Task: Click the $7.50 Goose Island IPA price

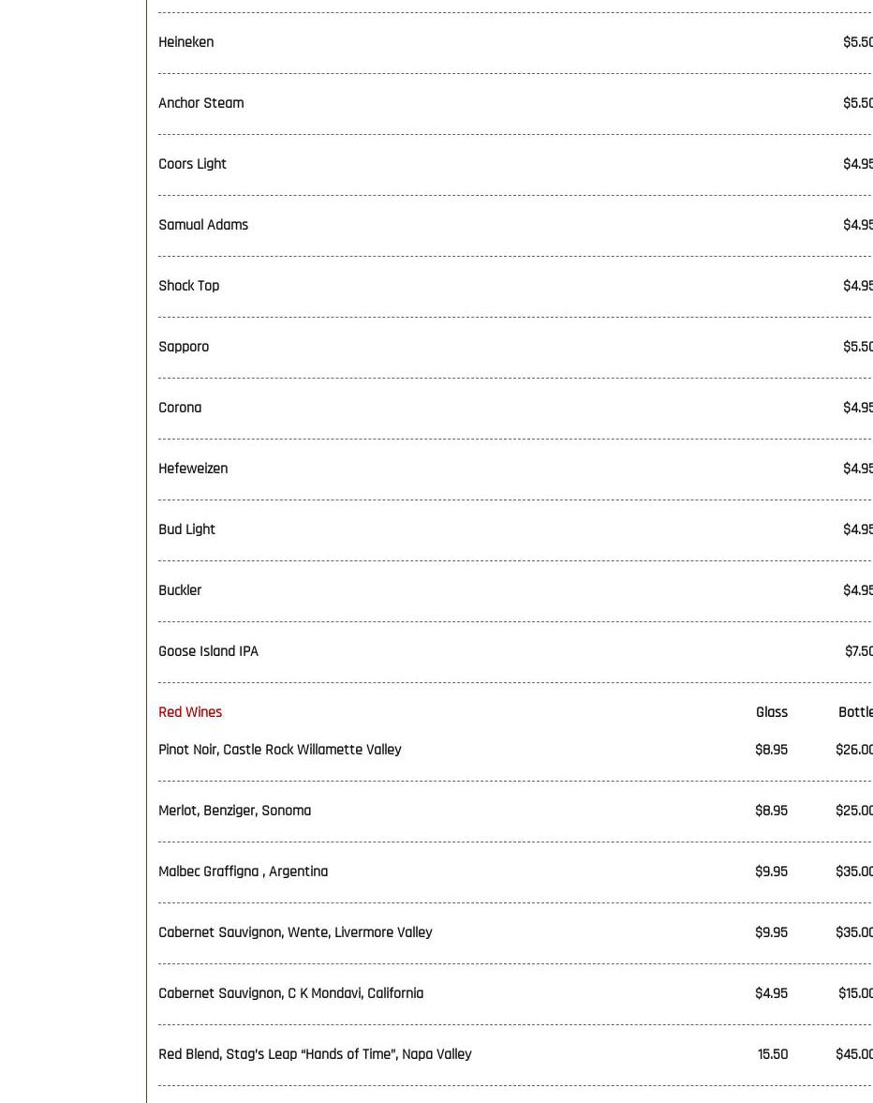Action: pyautogui.click(x=858, y=651)
